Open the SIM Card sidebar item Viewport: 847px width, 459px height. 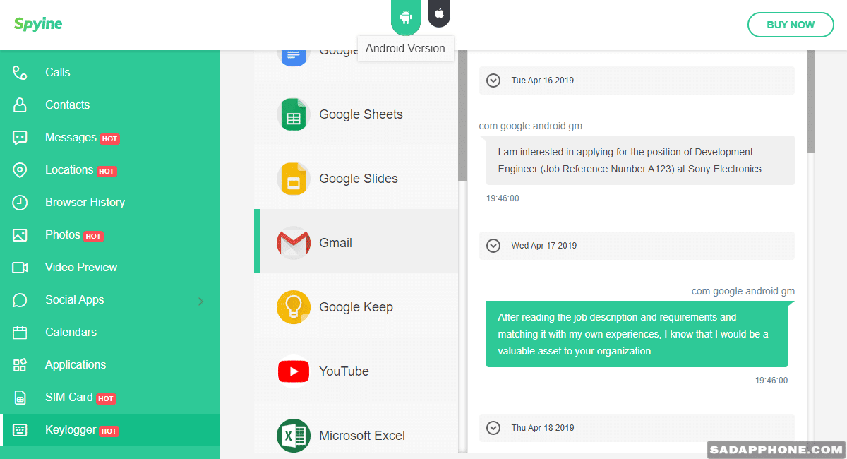68,398
